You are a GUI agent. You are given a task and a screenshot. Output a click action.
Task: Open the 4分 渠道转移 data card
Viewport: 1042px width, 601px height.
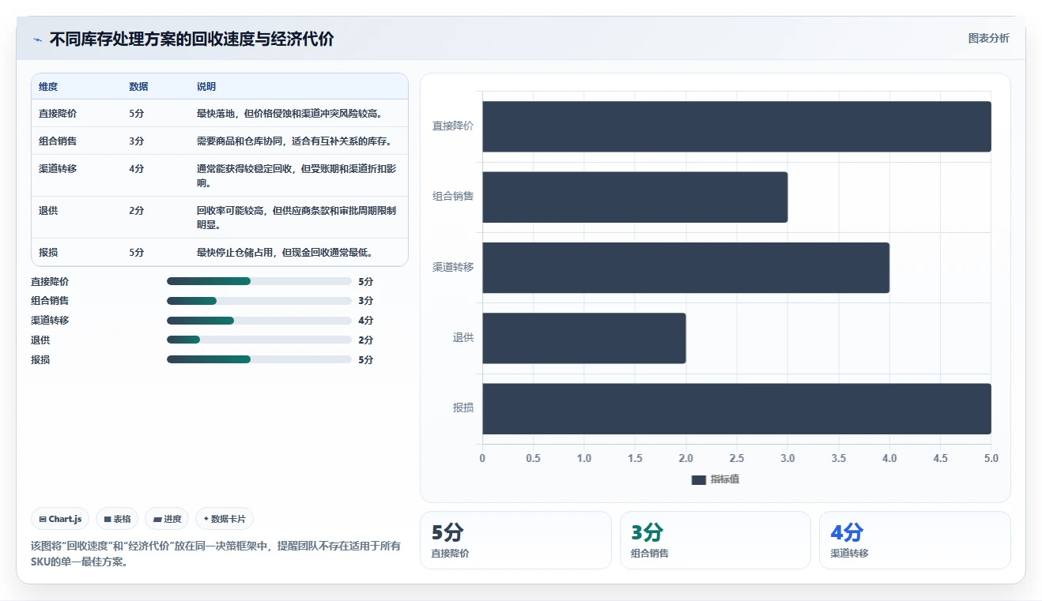tap(915, 539)
